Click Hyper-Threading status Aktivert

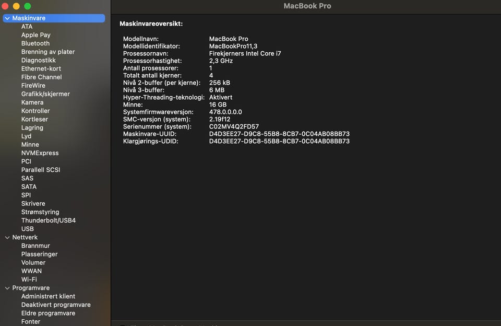[x=221, y=97]
